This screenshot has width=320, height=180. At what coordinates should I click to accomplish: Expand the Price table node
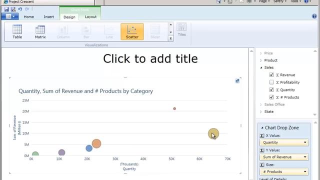(x=261, y=53)
